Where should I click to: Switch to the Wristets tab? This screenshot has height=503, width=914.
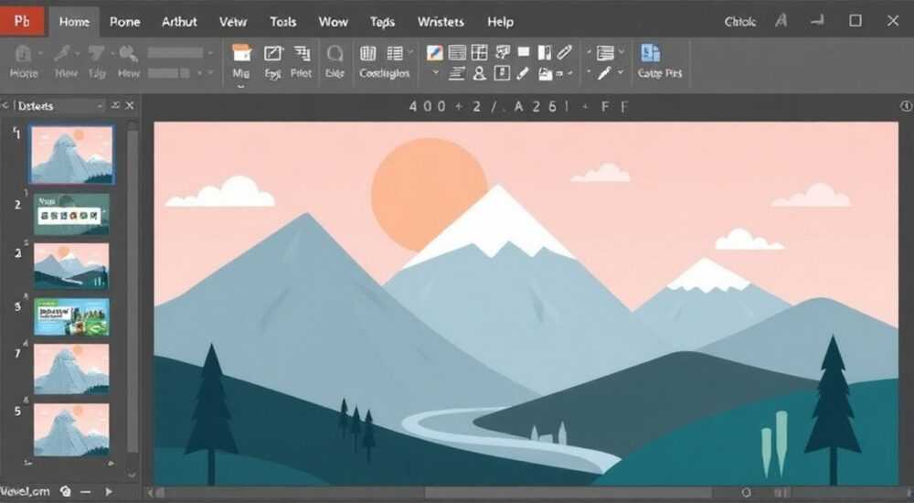coord(441,22)
